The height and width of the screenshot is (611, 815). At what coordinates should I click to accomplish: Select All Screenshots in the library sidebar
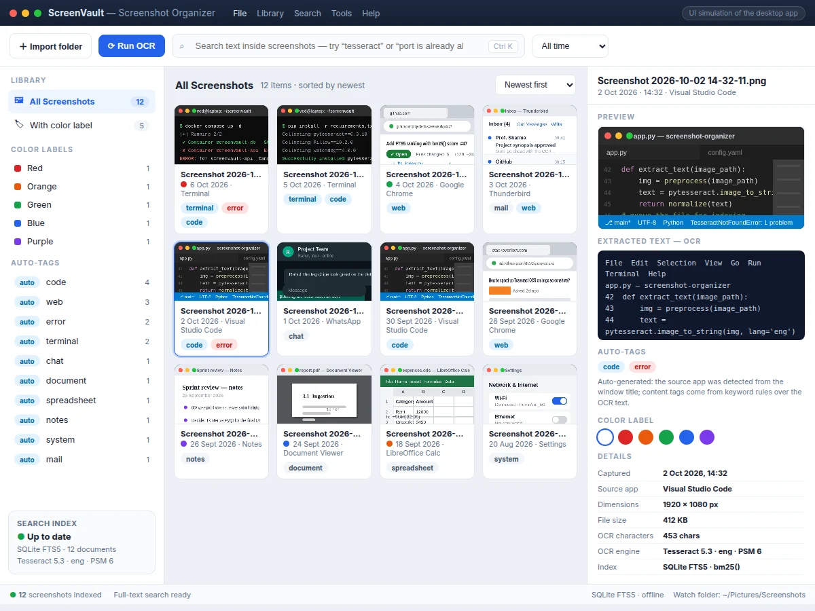(81, 101)
